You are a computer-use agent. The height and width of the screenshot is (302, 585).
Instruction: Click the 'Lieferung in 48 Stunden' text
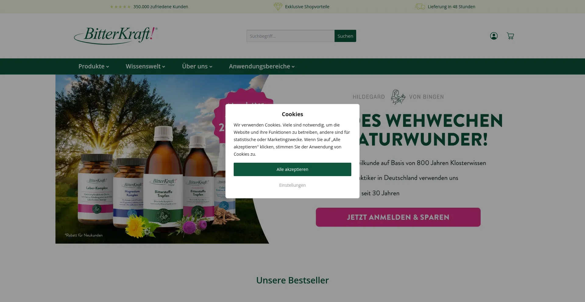[x=452, y=7]
